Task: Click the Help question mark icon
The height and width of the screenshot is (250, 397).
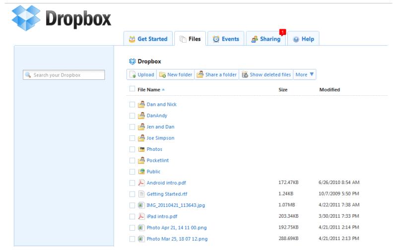Action: (296, 39)
